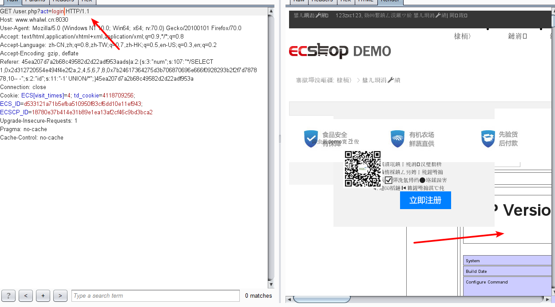The height and width of the screenshot is (307, 555).
Task: Click the 'Accept: text/html' header line
Action: click(92, 36)
